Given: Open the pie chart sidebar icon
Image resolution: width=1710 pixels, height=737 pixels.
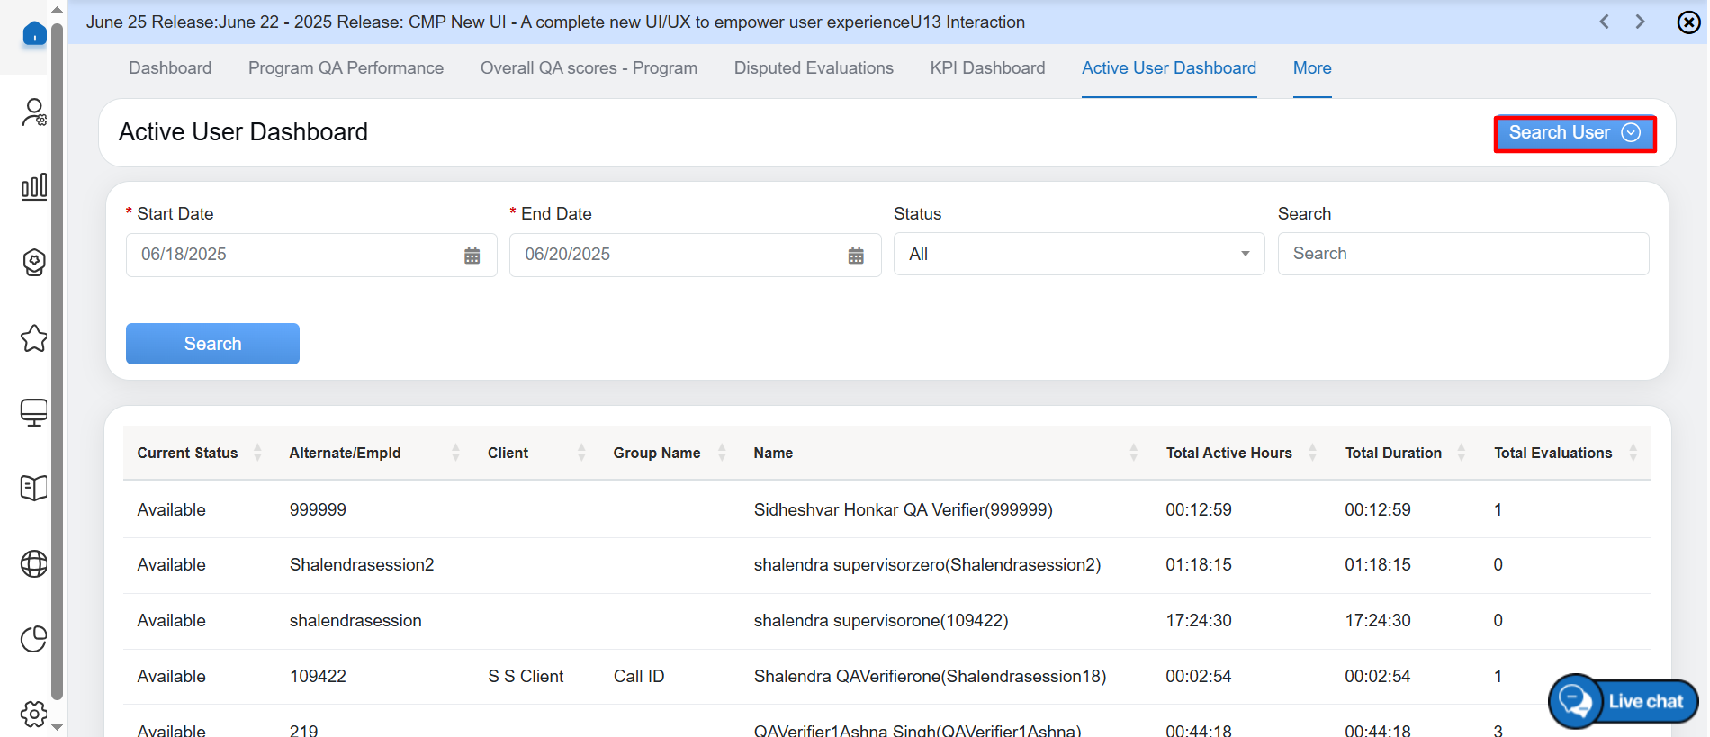Looking at the screenshot, I should point(34,639).
